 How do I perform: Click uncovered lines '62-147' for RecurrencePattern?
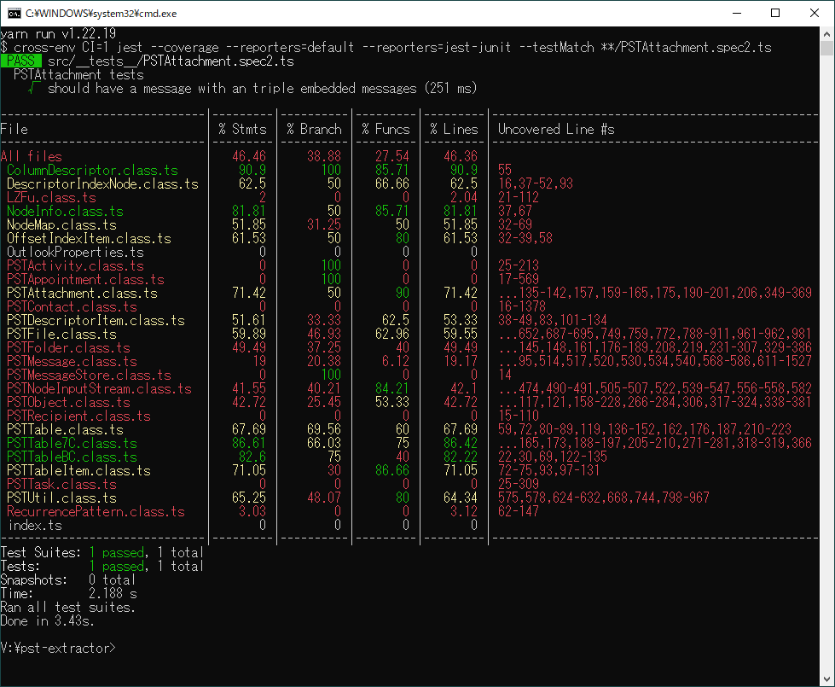pos(519,511)
